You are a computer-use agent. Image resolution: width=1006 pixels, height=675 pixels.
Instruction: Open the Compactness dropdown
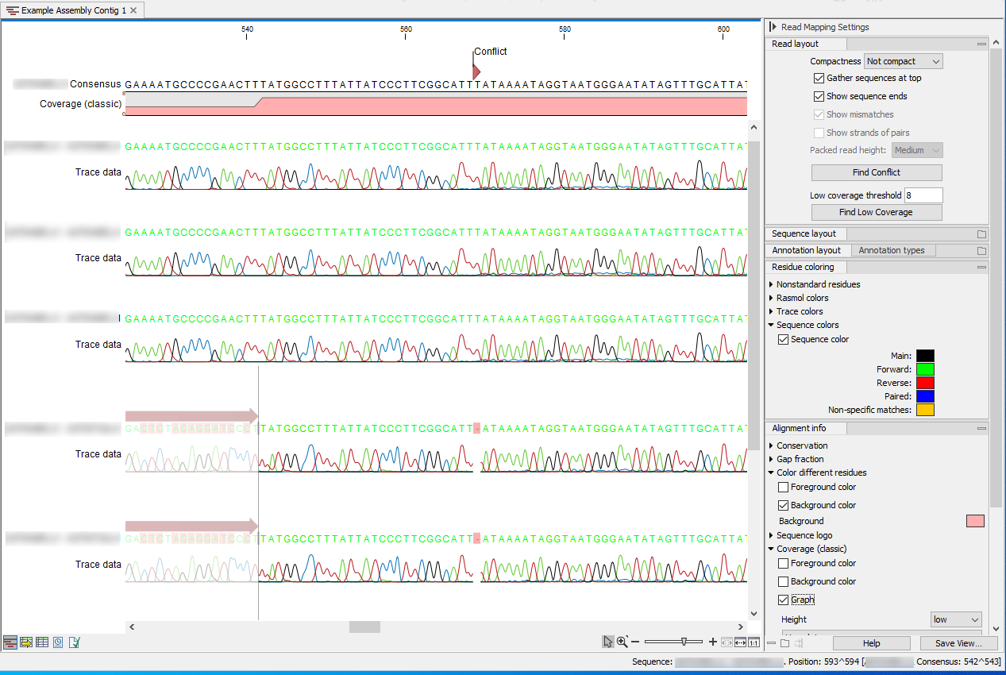tap(903, 60)
